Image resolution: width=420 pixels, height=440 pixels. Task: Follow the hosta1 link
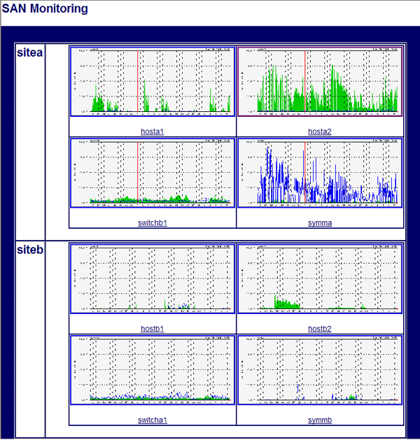click(x=152, y=132)
